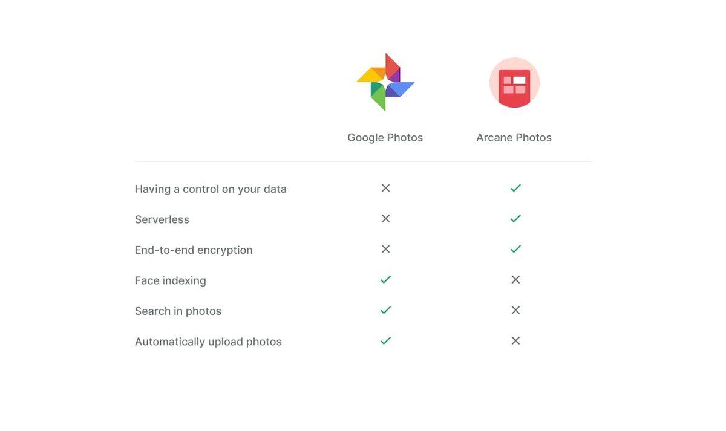Viewport: 726px width, 431px height.
Task: Click the Arcane Photos red logo
Action: coord(514,83)
